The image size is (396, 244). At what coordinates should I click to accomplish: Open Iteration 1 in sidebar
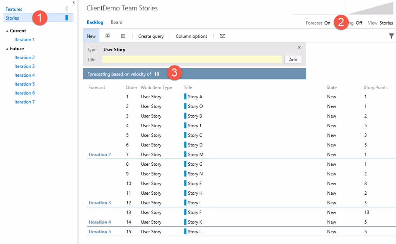(x=24, y=40)
